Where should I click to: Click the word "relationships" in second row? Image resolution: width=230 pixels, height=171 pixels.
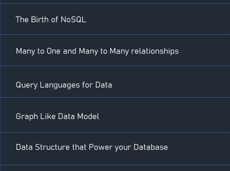tap(155, 51)
